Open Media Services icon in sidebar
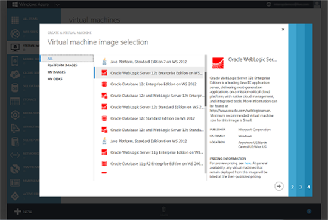Screen dimensions: 328x220 pyautogui.click(x=15, y=115)
